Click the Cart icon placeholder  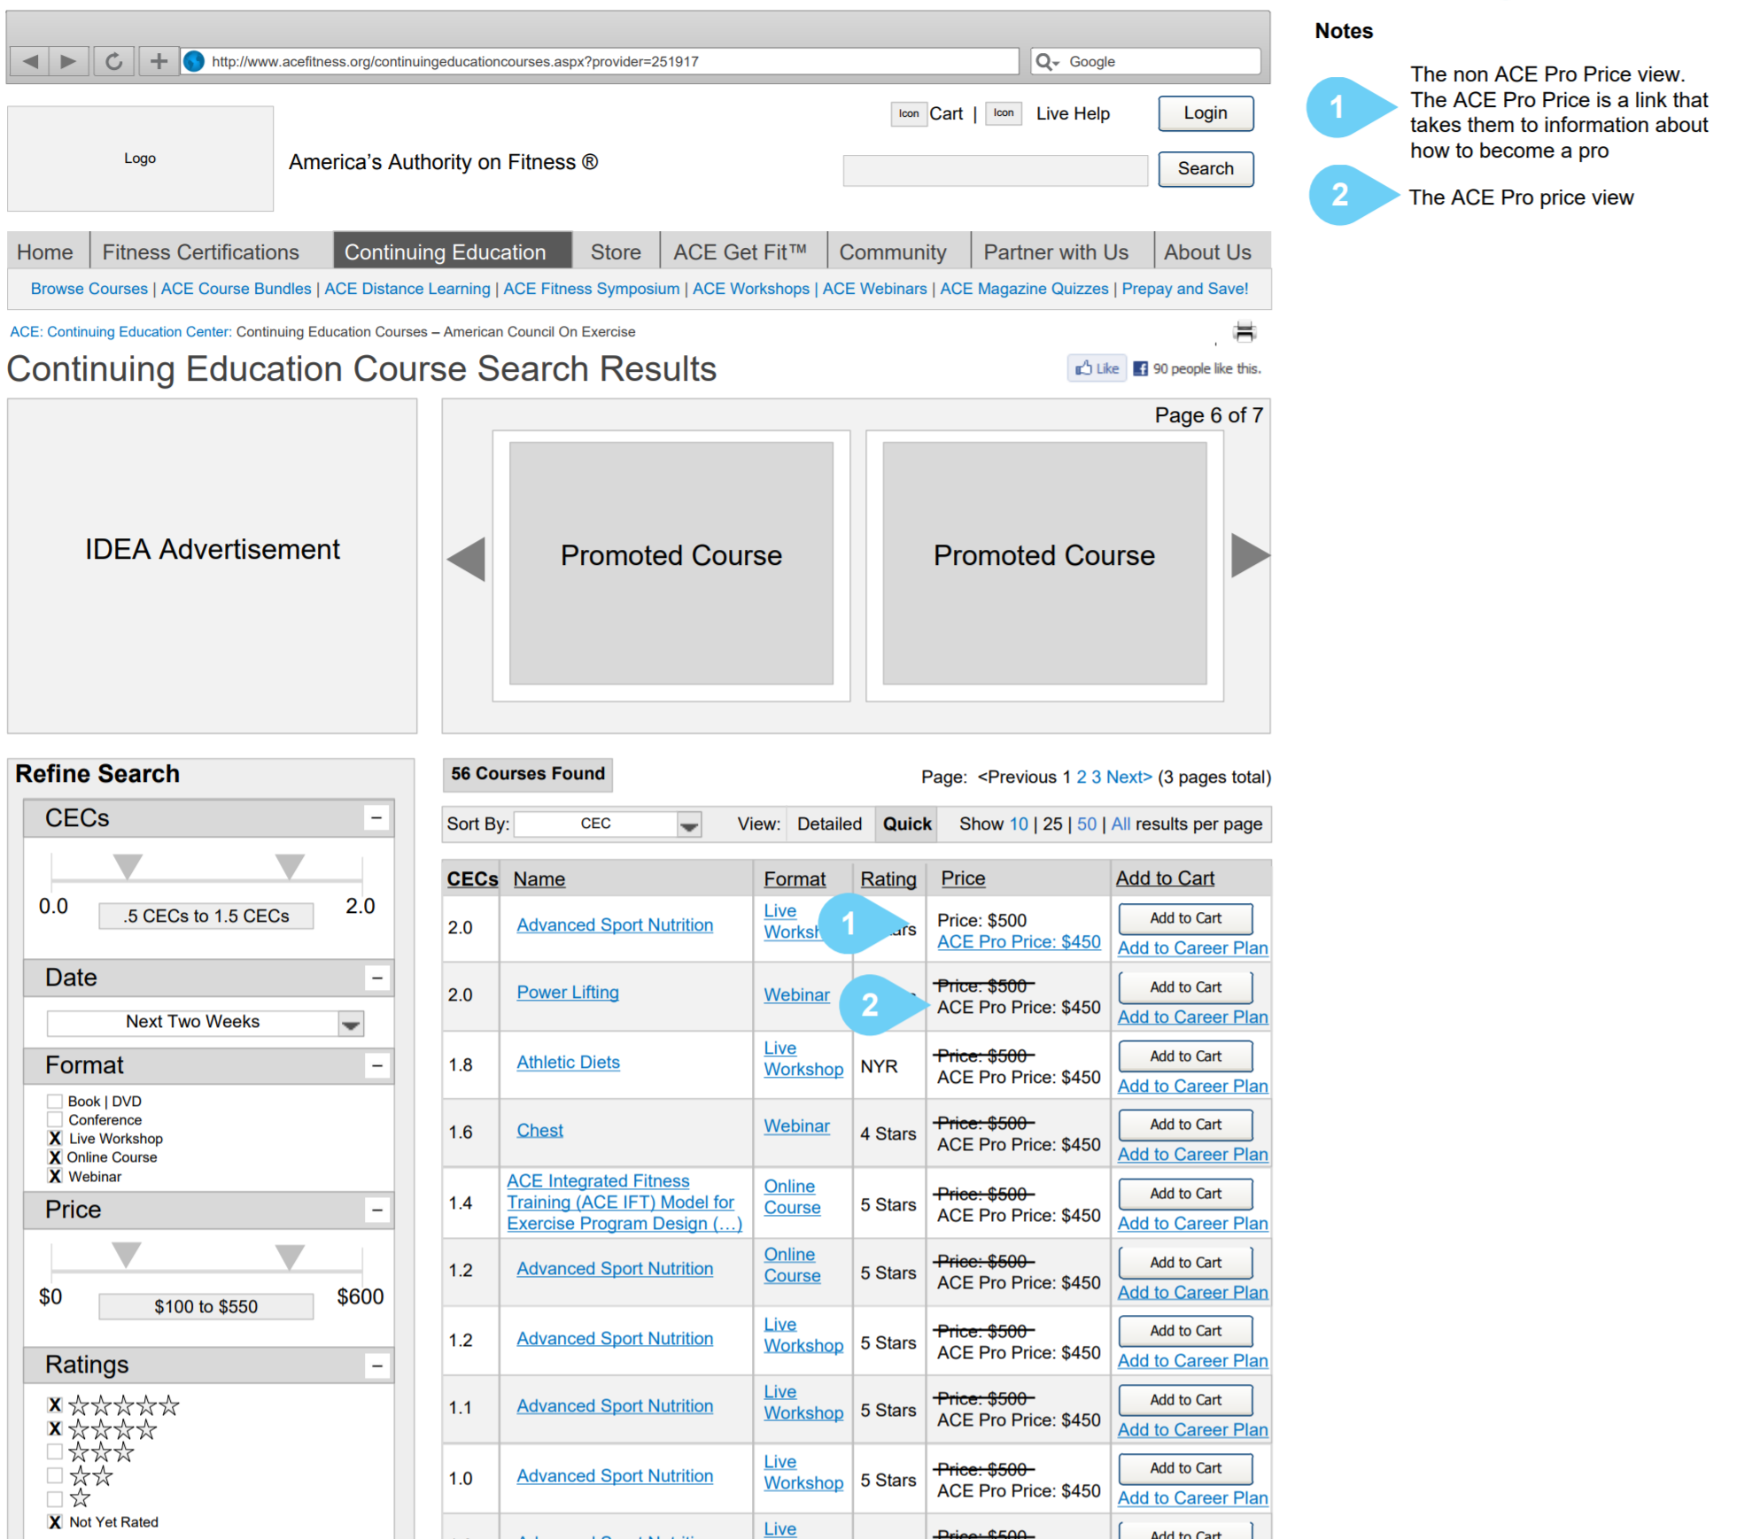909,113
